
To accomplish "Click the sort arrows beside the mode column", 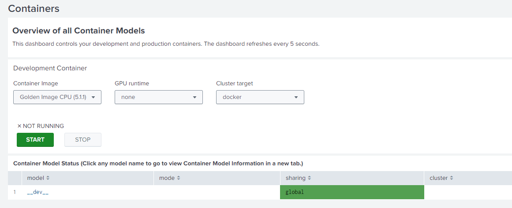I will tap(179, 178).
